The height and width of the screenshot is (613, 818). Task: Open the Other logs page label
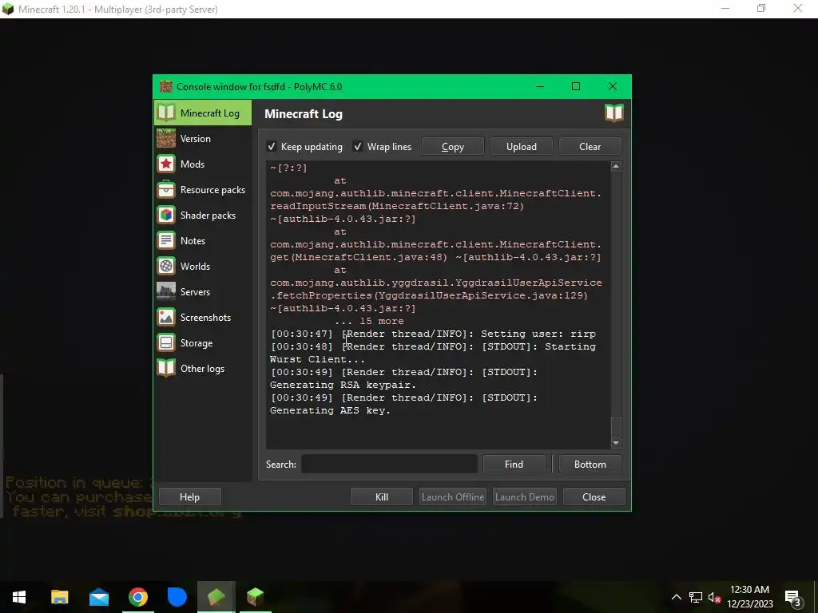(202, 369)
